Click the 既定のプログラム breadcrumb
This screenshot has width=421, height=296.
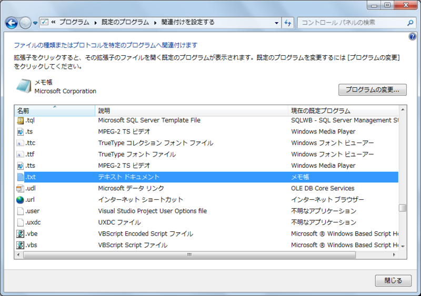(x=125, y=22)
